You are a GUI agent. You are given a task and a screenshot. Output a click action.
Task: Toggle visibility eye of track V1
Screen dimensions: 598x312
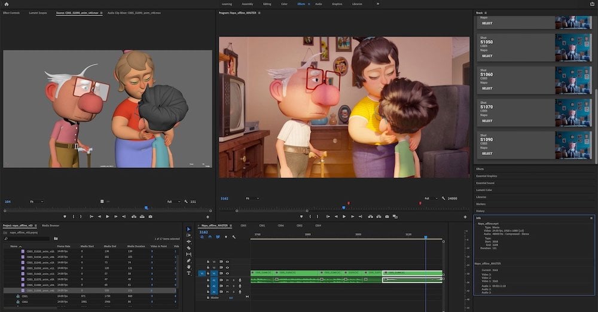pos(227,274)
